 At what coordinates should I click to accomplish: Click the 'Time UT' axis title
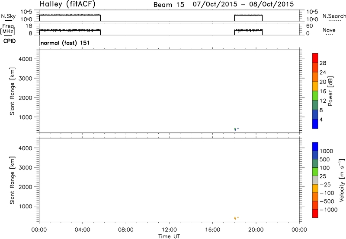169,236
